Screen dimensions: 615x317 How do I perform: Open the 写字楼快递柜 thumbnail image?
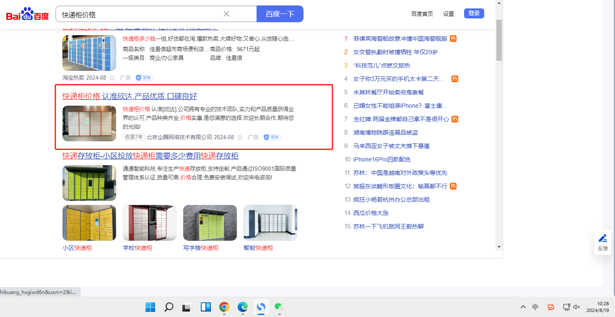tap(210, 223)
